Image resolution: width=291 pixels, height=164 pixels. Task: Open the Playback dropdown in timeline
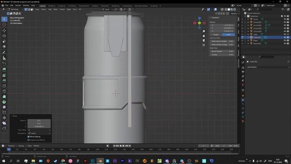12,146
